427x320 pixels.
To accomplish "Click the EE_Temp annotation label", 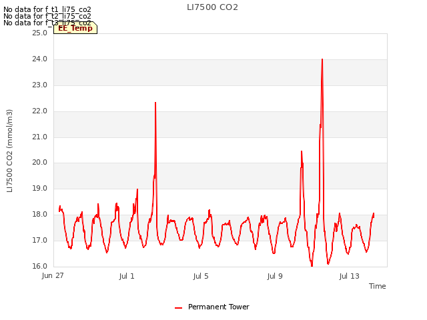I will [75, 28].
